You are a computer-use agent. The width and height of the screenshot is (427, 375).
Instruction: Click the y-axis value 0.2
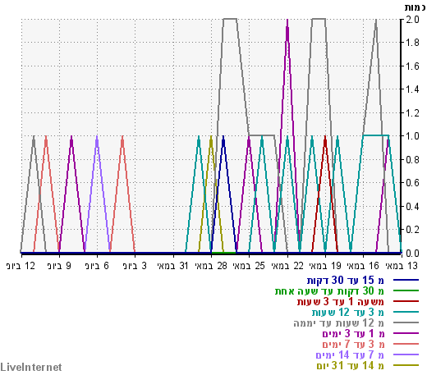[412, 230]
